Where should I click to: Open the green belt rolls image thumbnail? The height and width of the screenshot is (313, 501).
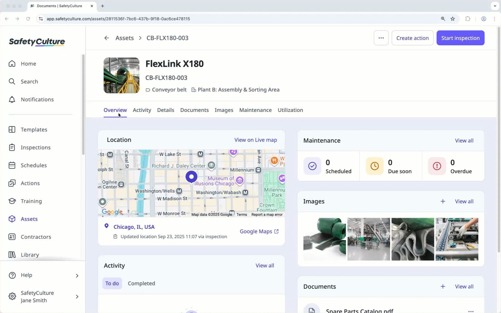pos(324,239)
